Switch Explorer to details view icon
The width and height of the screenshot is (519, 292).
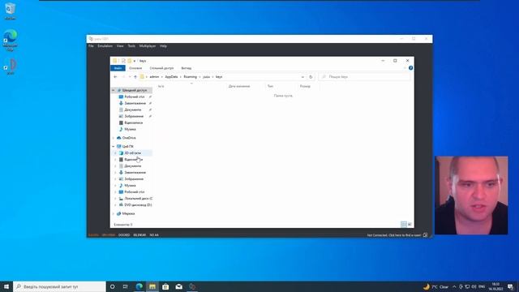tap(404, 225)
